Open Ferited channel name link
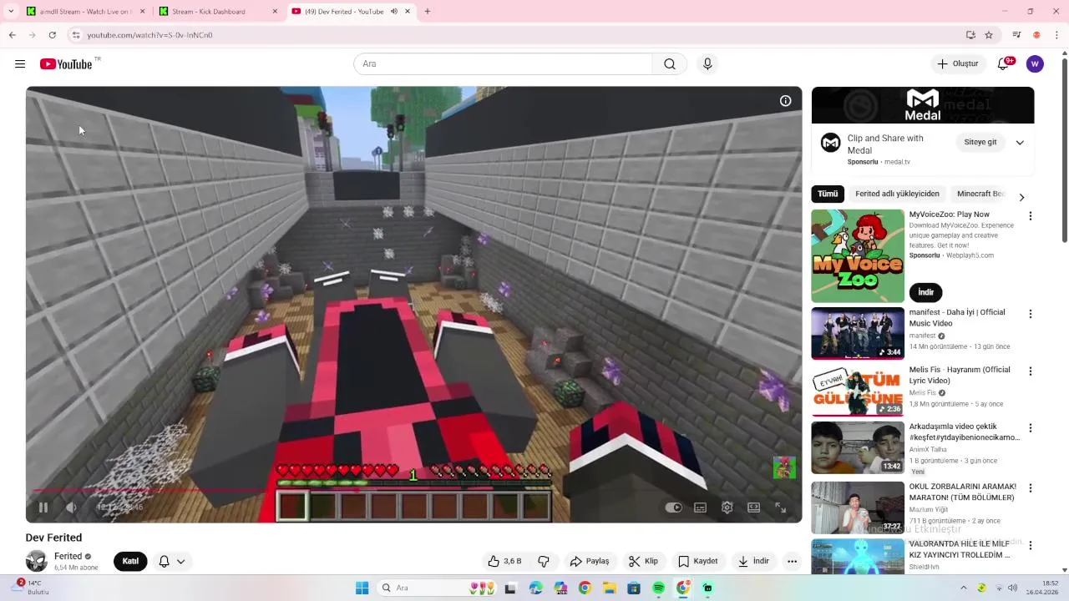This screenshot has height=601, width=1069. pos(68,556)
